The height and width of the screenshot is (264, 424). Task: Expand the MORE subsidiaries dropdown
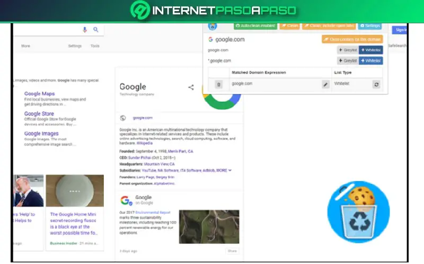(x=224, y=170)
